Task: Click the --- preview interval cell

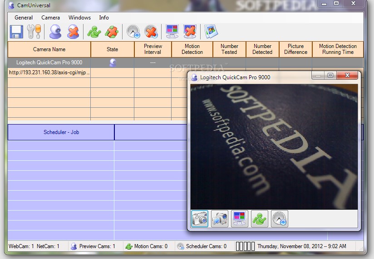Action: point(153,62)
